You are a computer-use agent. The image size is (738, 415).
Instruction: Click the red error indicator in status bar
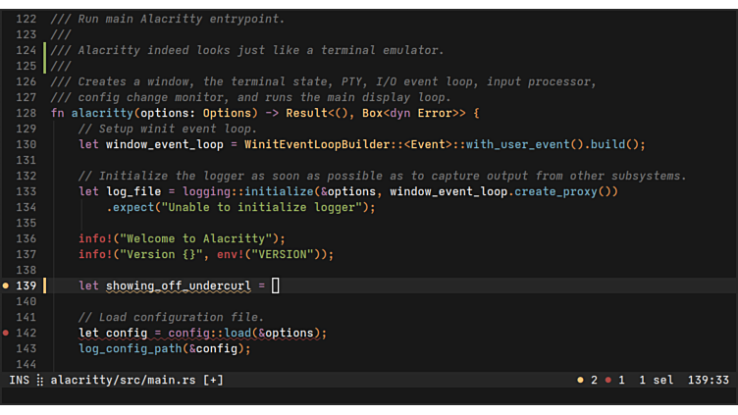tap(608, 380)
